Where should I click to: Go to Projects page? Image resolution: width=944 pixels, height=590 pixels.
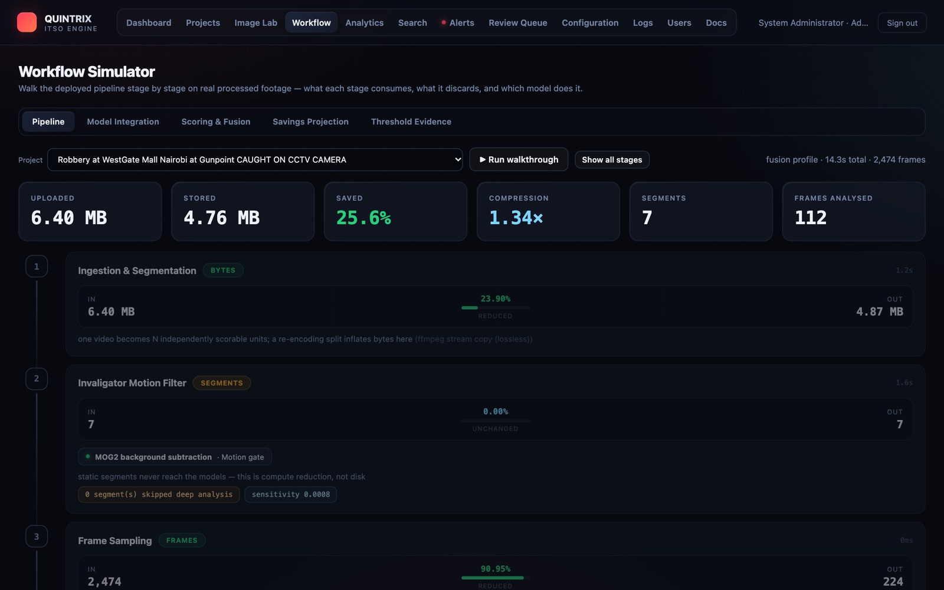tap(203, 22)
